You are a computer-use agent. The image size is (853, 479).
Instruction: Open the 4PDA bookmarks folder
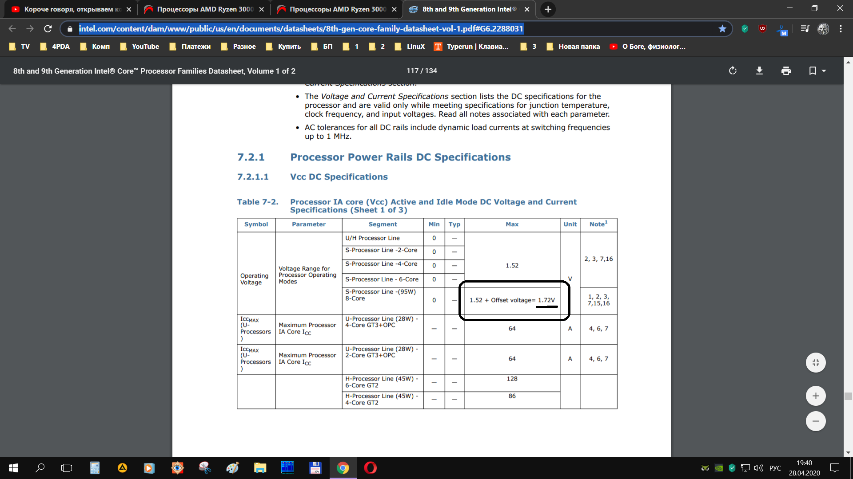point(55,47)
